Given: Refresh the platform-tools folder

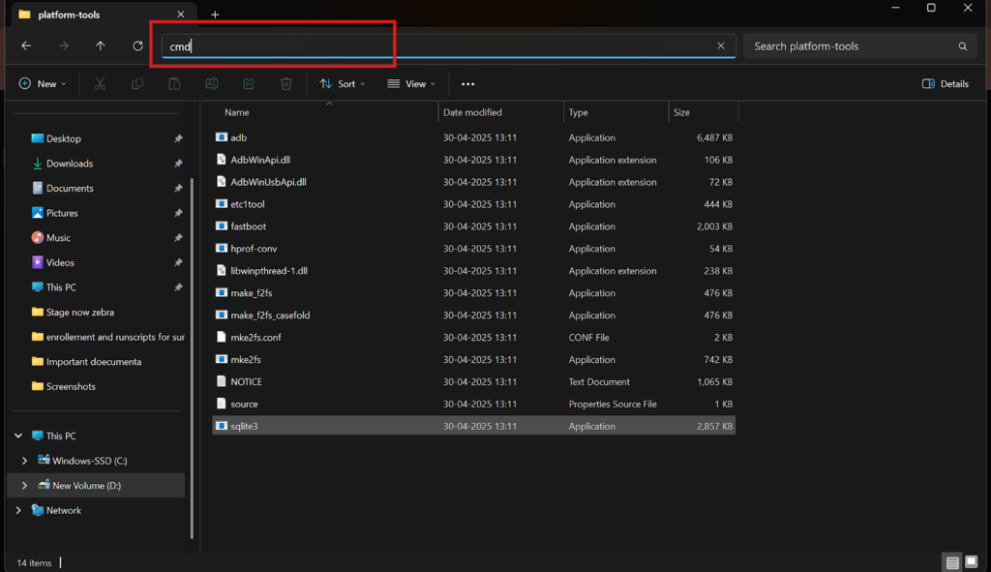Looking at the screenshot, I should coord(138,45).
